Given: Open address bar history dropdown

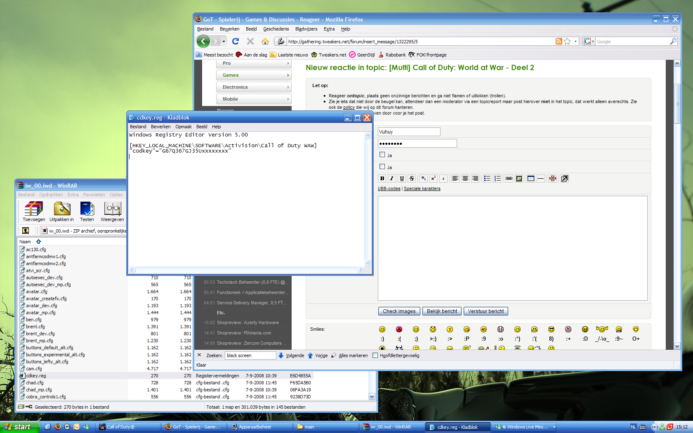Looking at the screenshot, I should [x=575, y=41].
